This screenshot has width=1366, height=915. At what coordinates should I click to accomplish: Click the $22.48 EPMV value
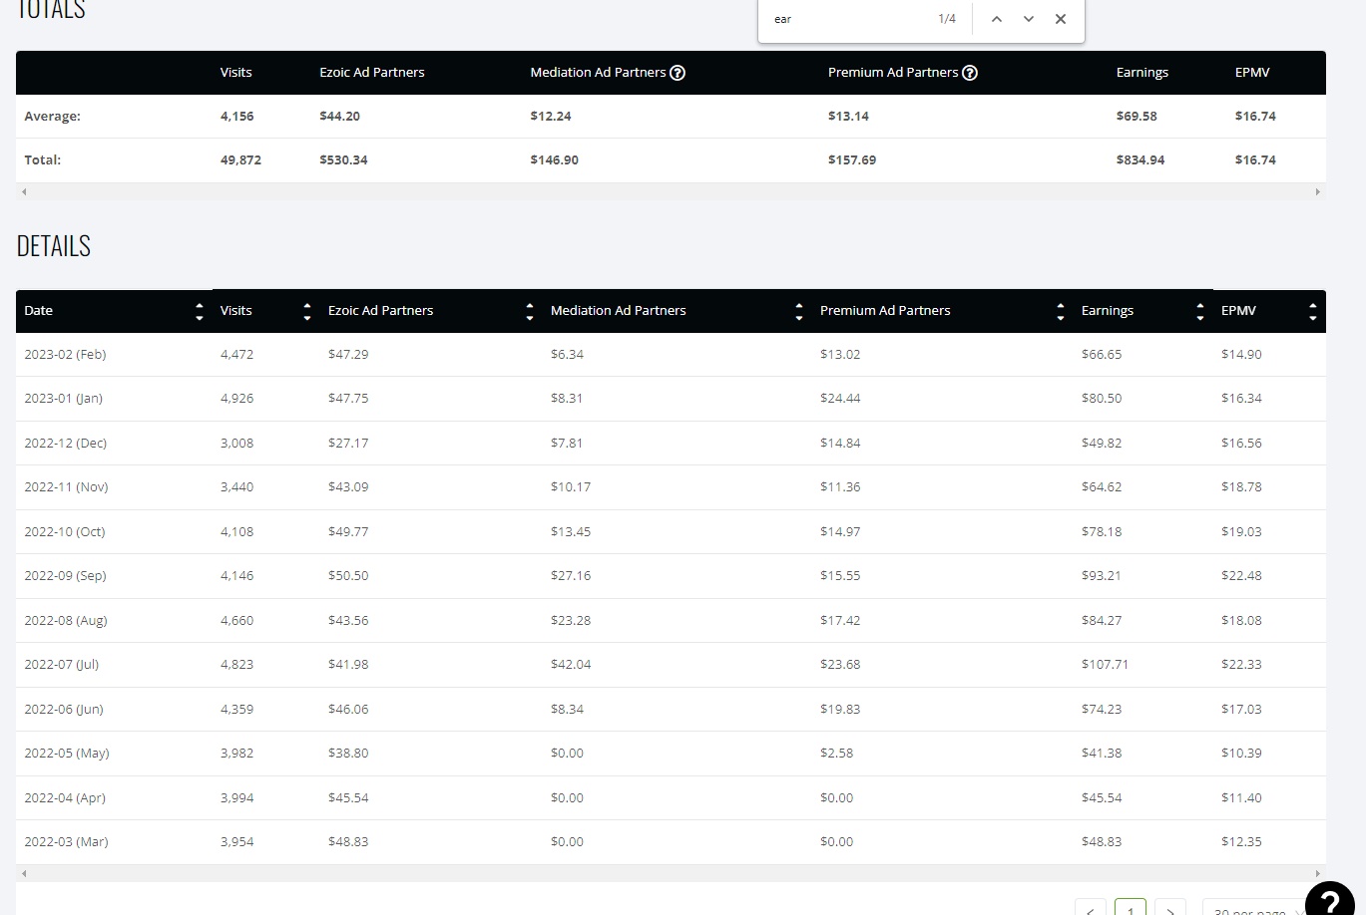coord(1241,575)
